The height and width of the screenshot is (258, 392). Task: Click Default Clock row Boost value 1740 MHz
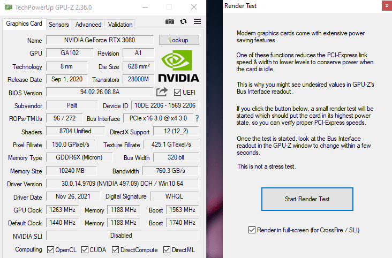click(x=182, y=223)
